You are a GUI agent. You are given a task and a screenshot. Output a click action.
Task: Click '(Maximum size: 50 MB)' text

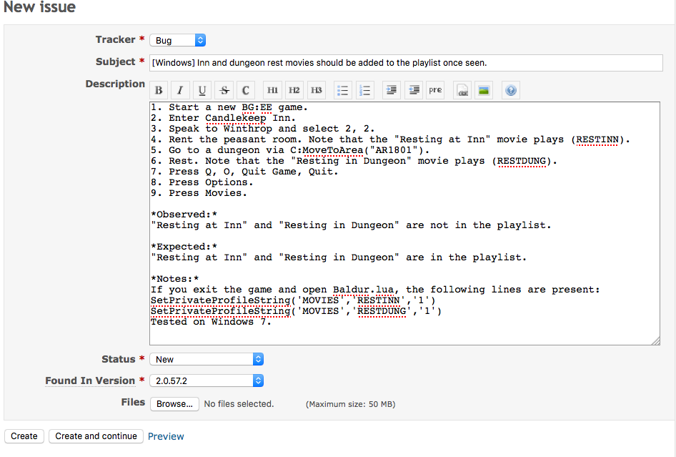pyautogui.click(x=350, y=404)
